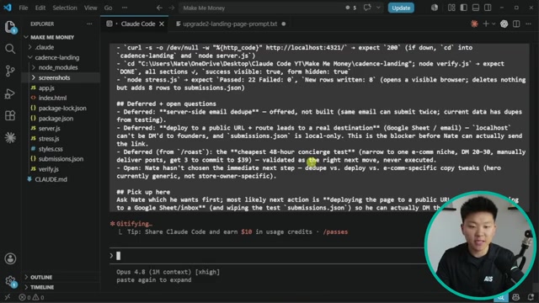Open app.js in the explorer
Viewport: 539px width, 303px height.
pyautogui.click(x=46, y=88)
